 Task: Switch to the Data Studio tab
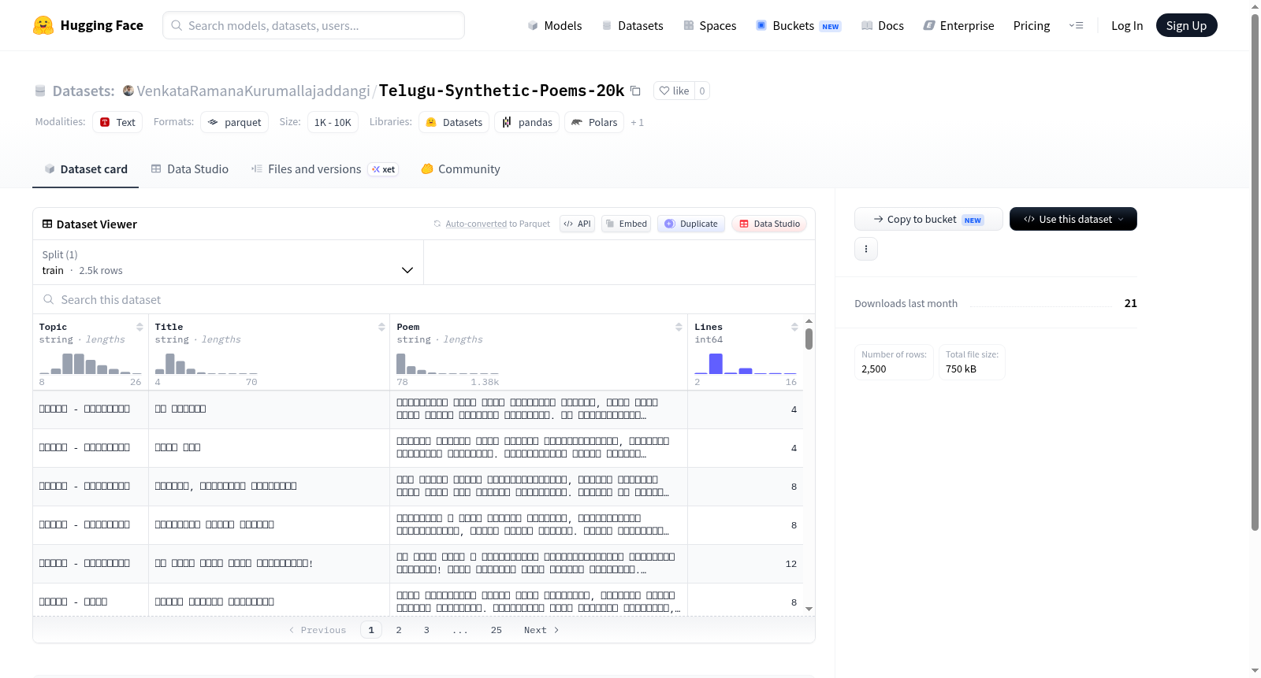pyautogui.click(x=190, y=169)
